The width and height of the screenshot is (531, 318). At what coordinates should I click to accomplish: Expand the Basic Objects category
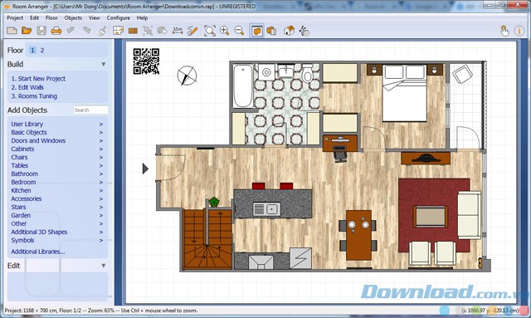click(x=57, y=132)
